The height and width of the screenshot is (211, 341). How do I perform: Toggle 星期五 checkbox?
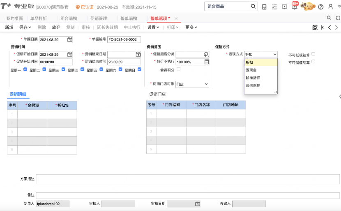coord(101,69)
